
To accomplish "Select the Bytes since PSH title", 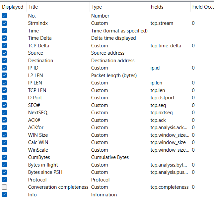I will pyautogui.click(x=45, y=172).
